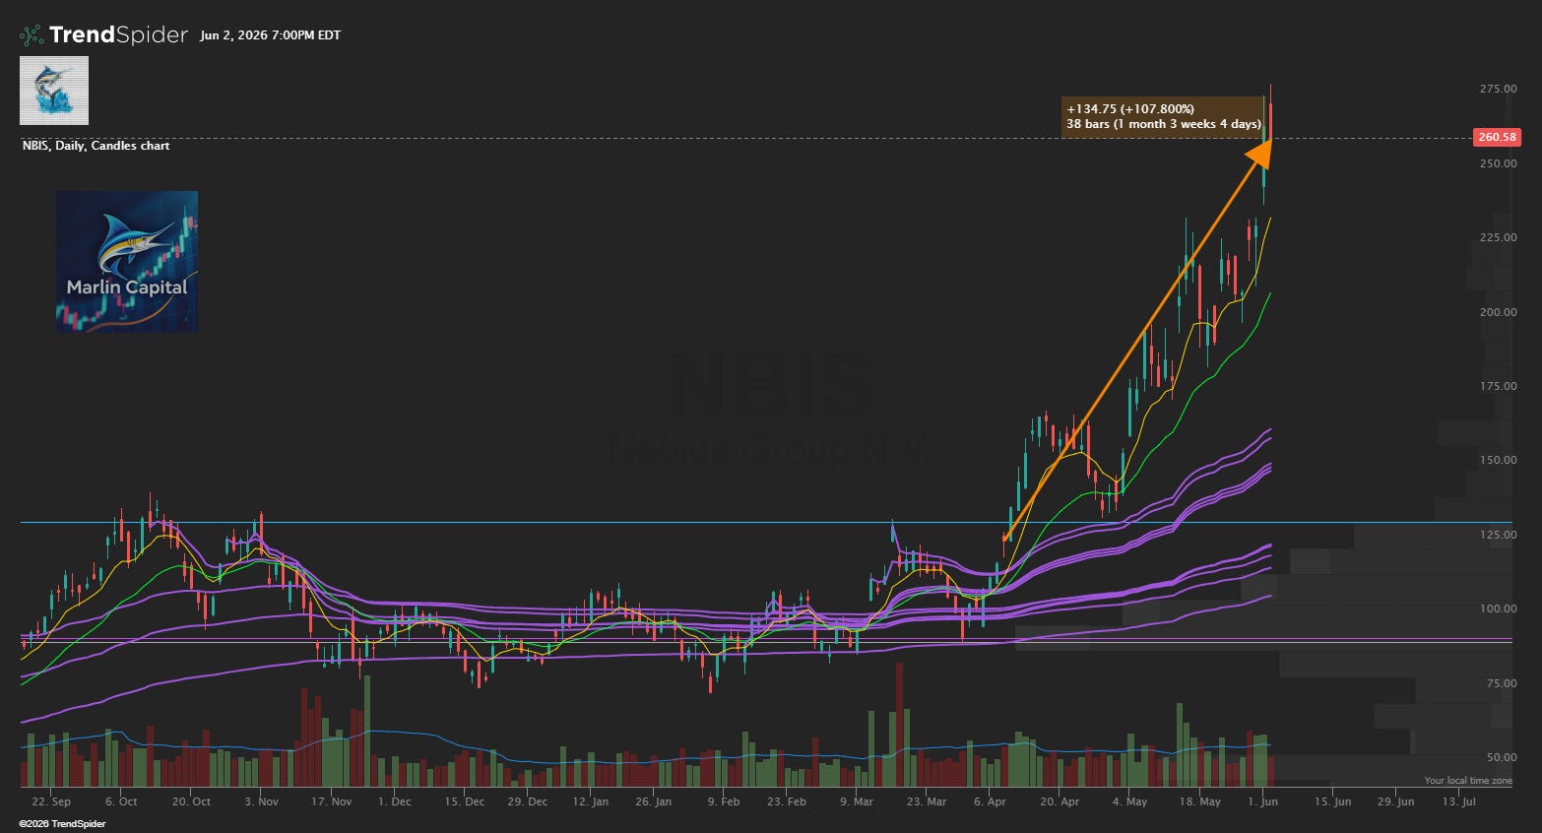Select the 250.00 price axis label
This screenshot has height=833, width=1542.
1498,163
